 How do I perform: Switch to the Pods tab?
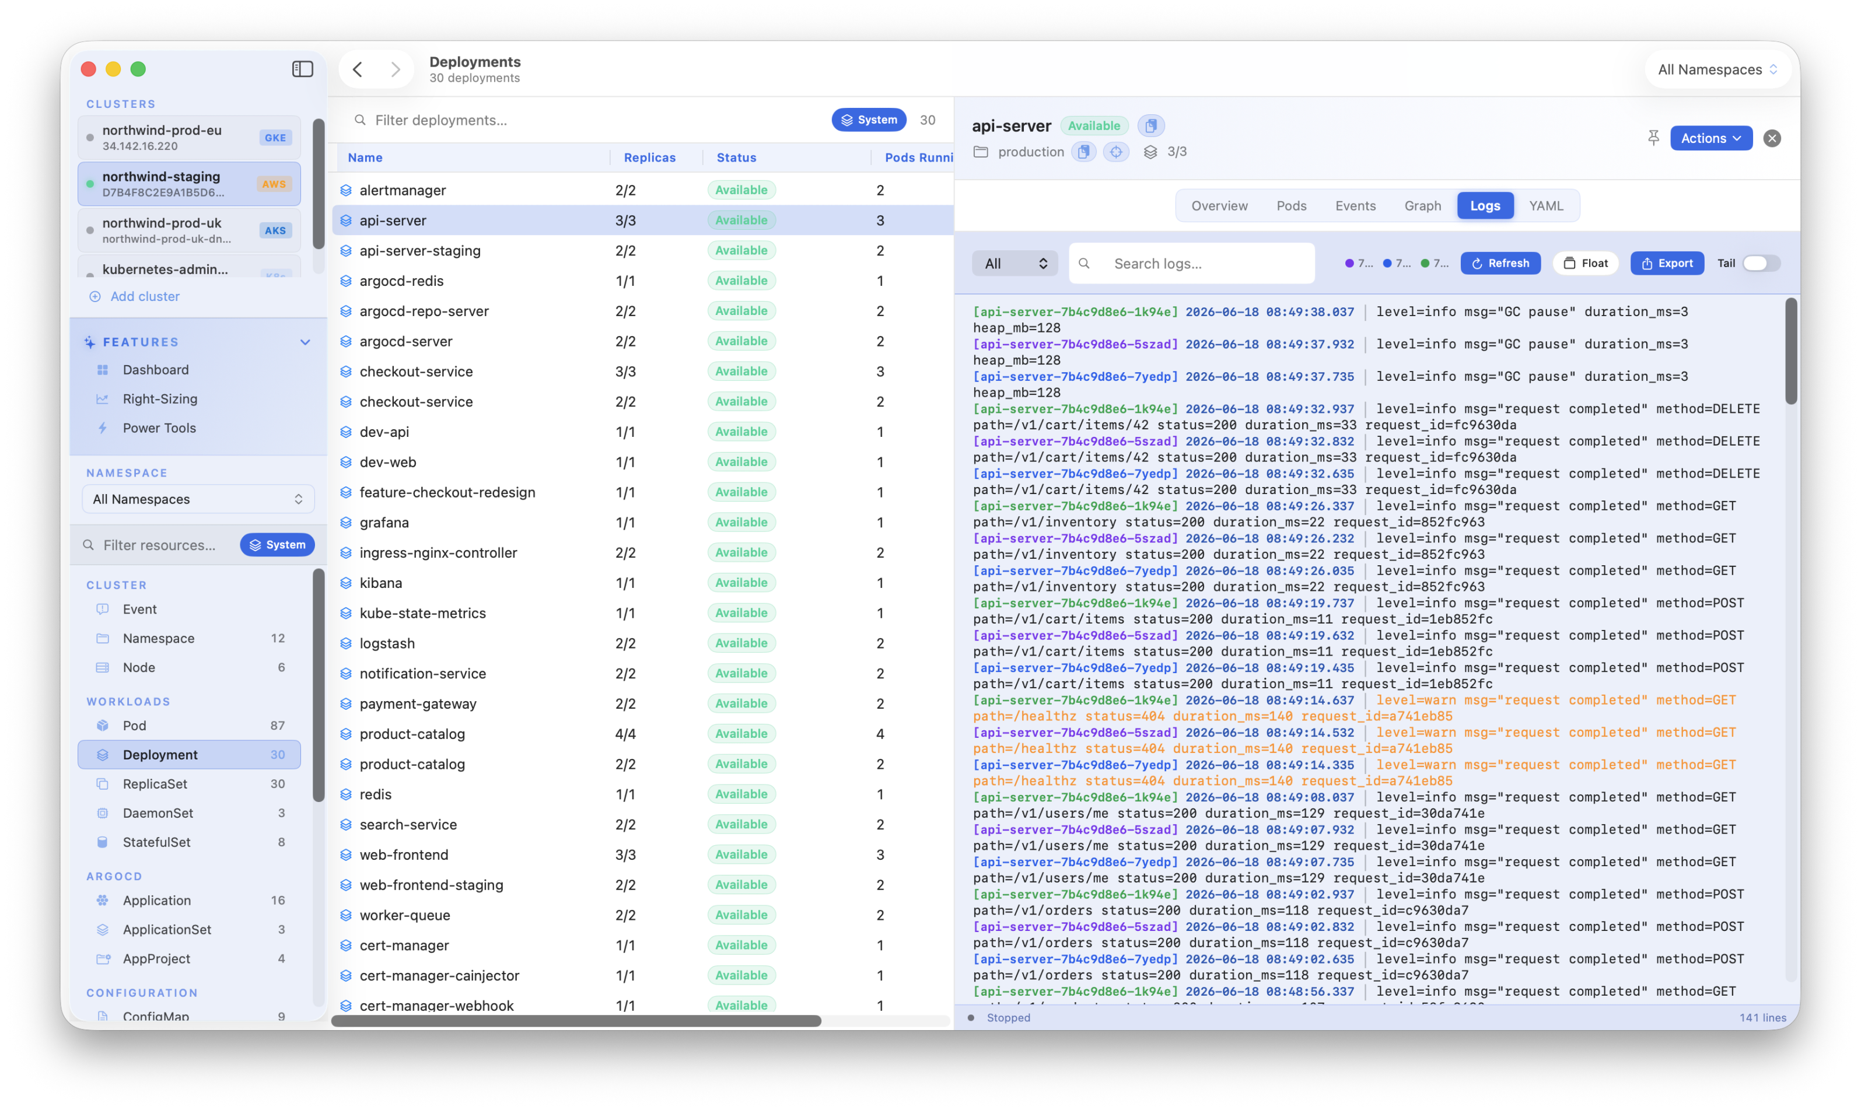pos(1291,206)
